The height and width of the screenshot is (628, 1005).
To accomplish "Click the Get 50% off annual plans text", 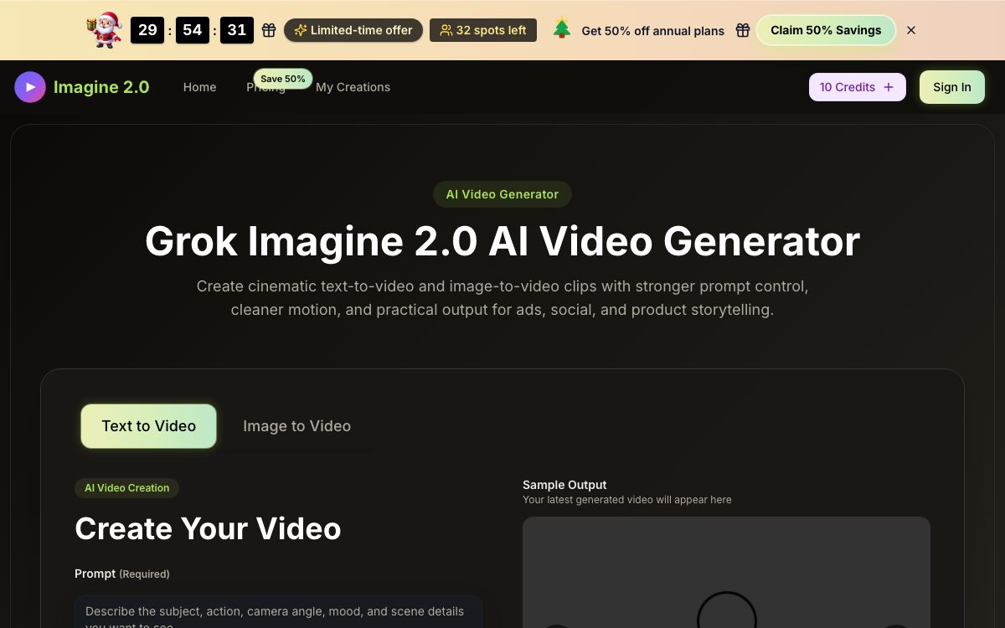I will click(x=653, y=31).
